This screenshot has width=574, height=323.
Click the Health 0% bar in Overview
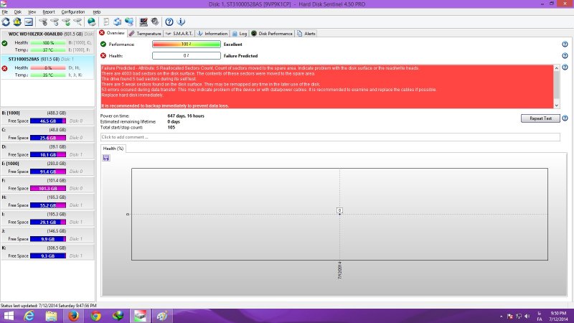pyautogui.click(x=187, y=56)
